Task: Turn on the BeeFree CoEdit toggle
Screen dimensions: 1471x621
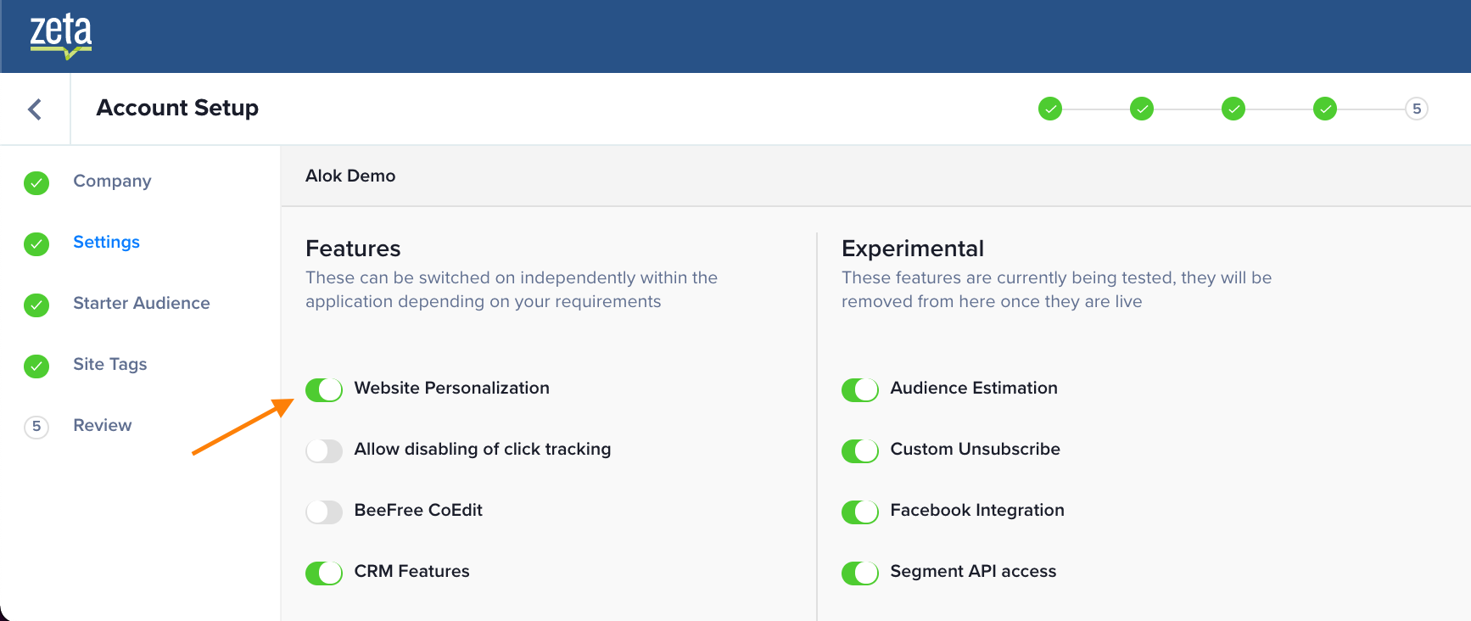Action: click(324, 512)
